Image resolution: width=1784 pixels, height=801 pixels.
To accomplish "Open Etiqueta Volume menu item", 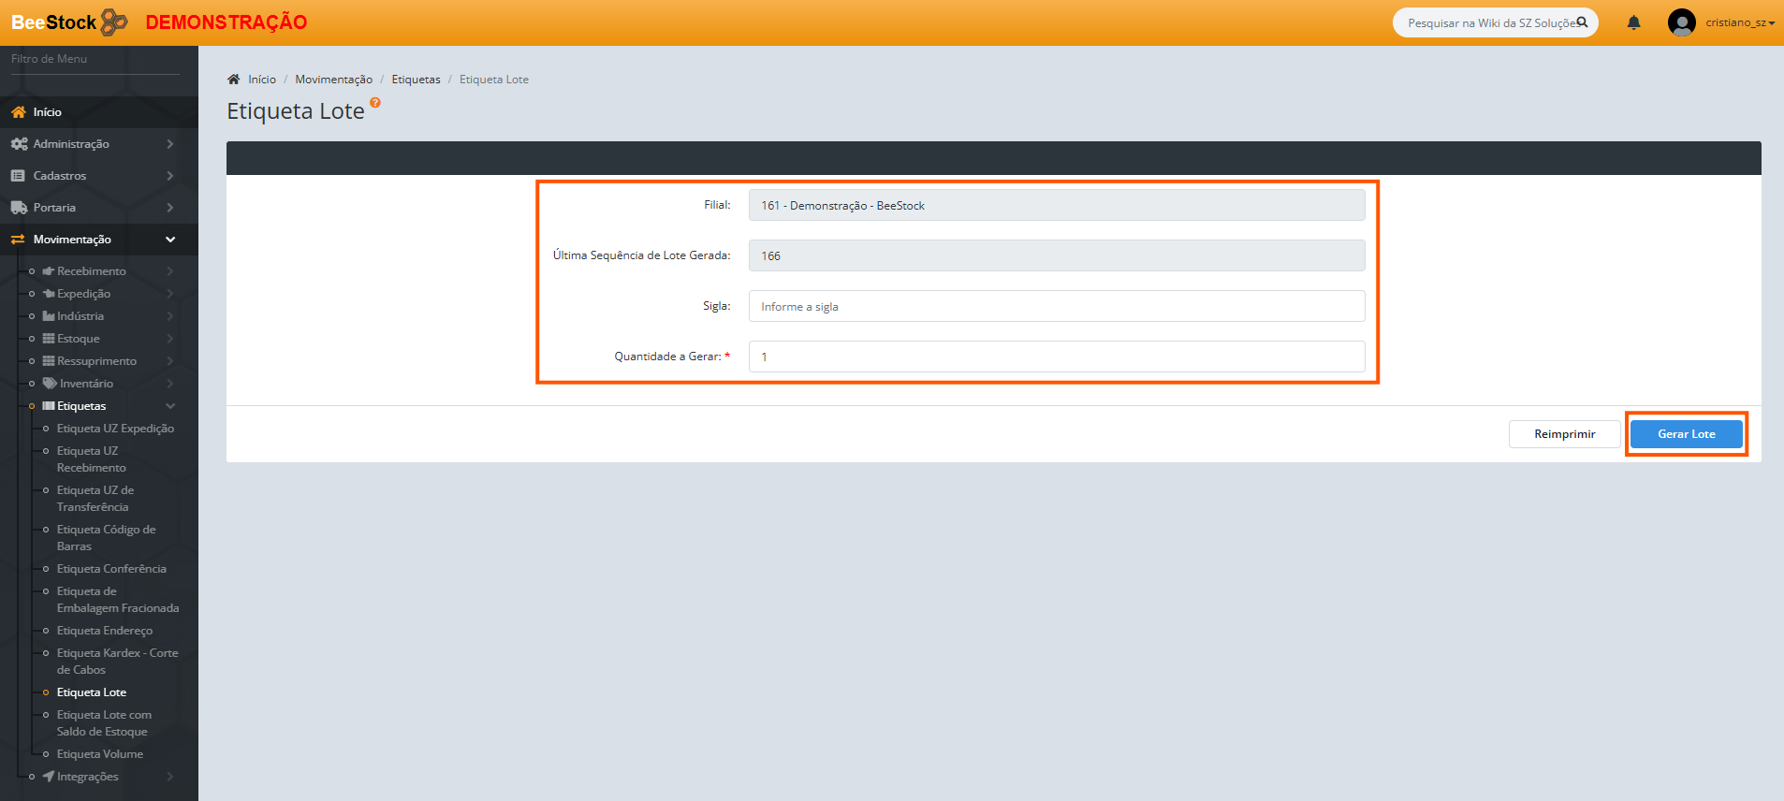I will [x=99, y=754].
